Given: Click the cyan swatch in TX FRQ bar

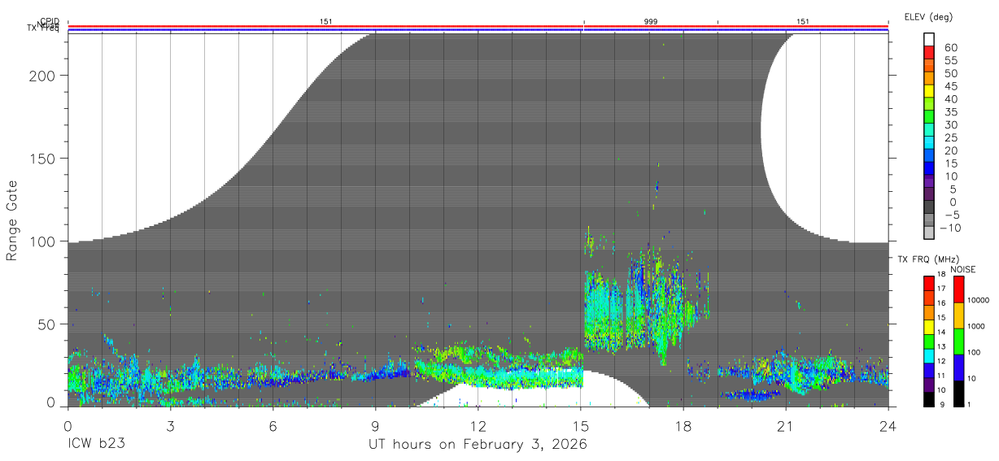Looking at the screenshot, I should (x=928, y=356).
